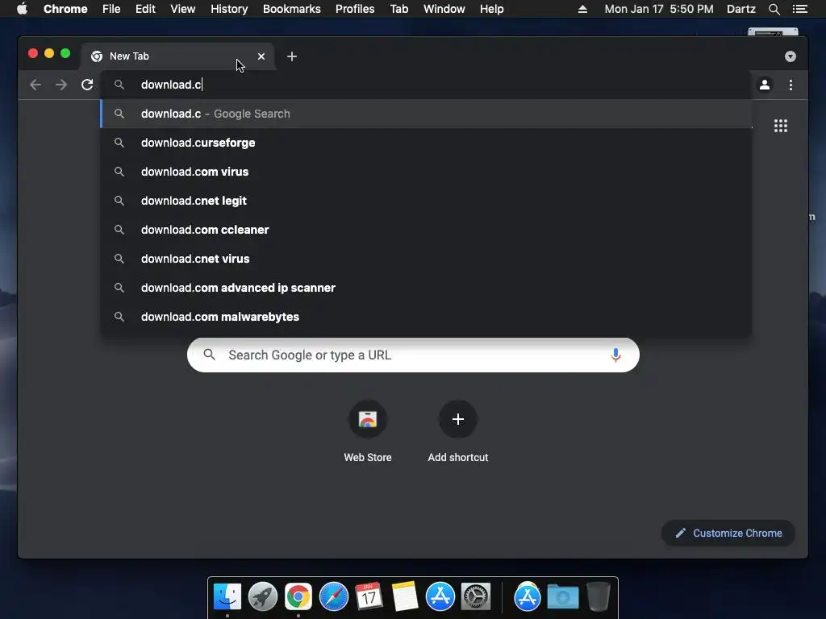The width and height of the screenshot is (826, 619).
Task: Open Safari from the Dock
Action: 334,596
